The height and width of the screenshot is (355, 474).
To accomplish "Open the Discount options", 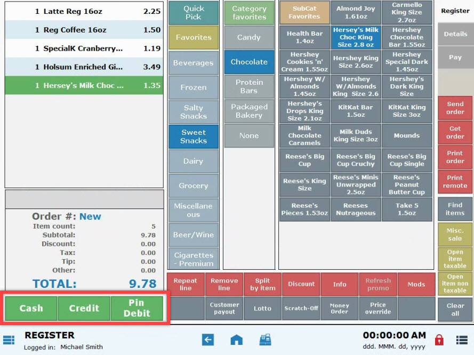I will point(301,284).
